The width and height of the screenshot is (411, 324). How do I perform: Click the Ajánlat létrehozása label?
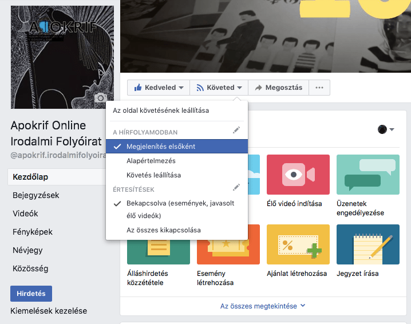pyautogui.click(x=297, y=274)
